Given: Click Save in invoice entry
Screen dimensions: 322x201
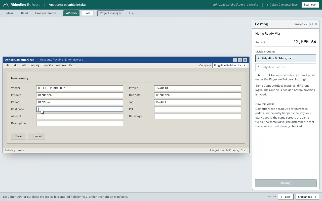Looking at the screenshot, I should 19,136.
